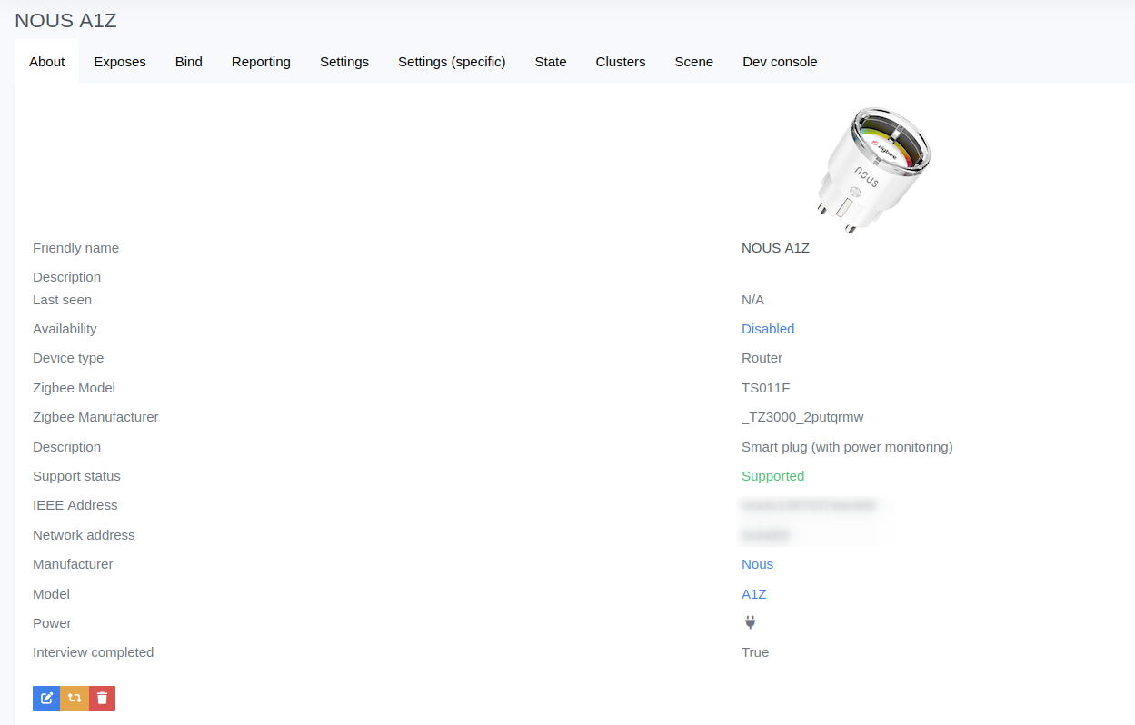Click the N/A last seen value
Screen dimensions: 1135x725
click(x=752, y=300)
